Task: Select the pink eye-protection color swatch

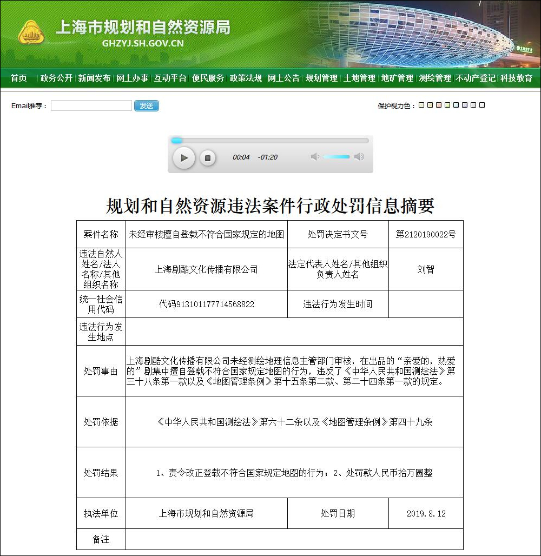Action: 439,104
